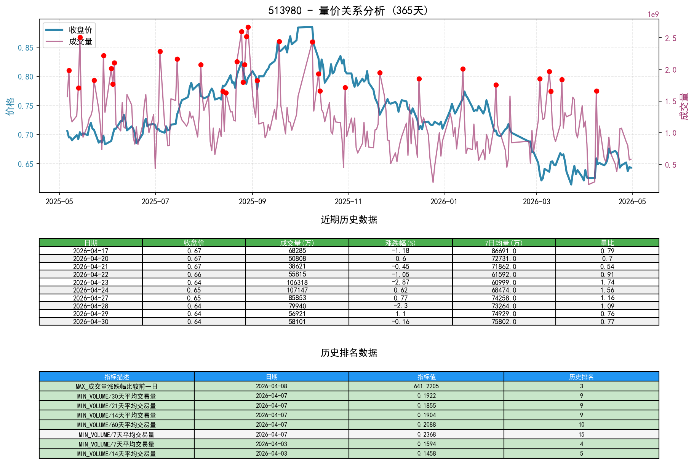
Task: Select the date cell '2026-04-20'
Action: point(91,259)
